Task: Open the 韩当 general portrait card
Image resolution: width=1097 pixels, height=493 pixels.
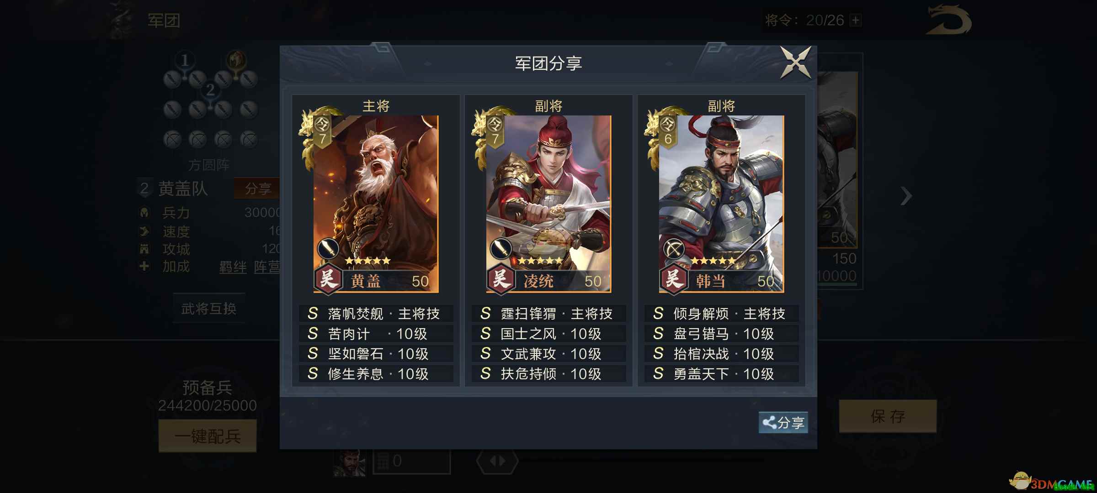Action: coord(721,204)
